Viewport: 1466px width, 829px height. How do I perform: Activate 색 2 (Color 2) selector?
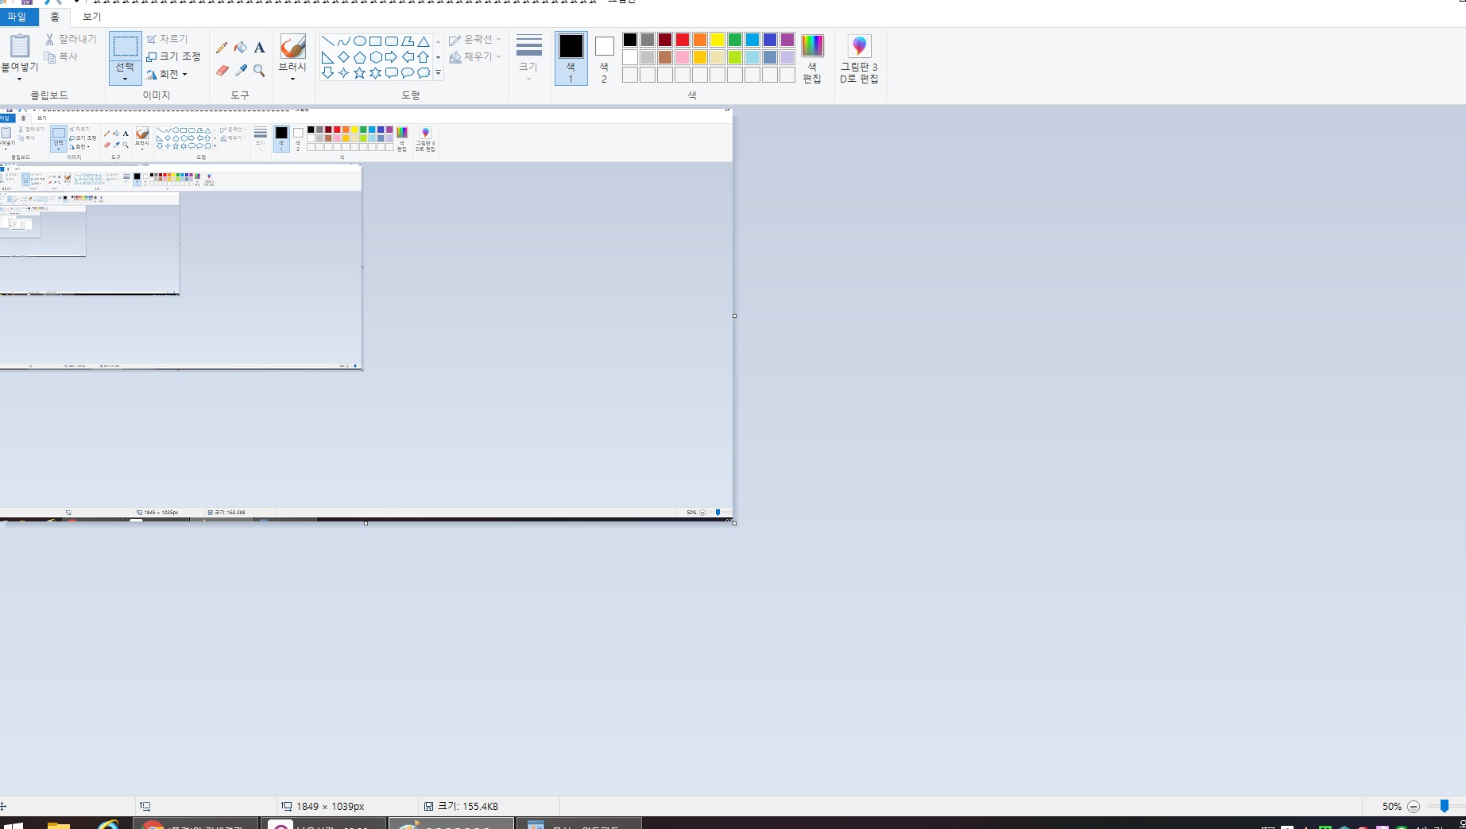604,59
